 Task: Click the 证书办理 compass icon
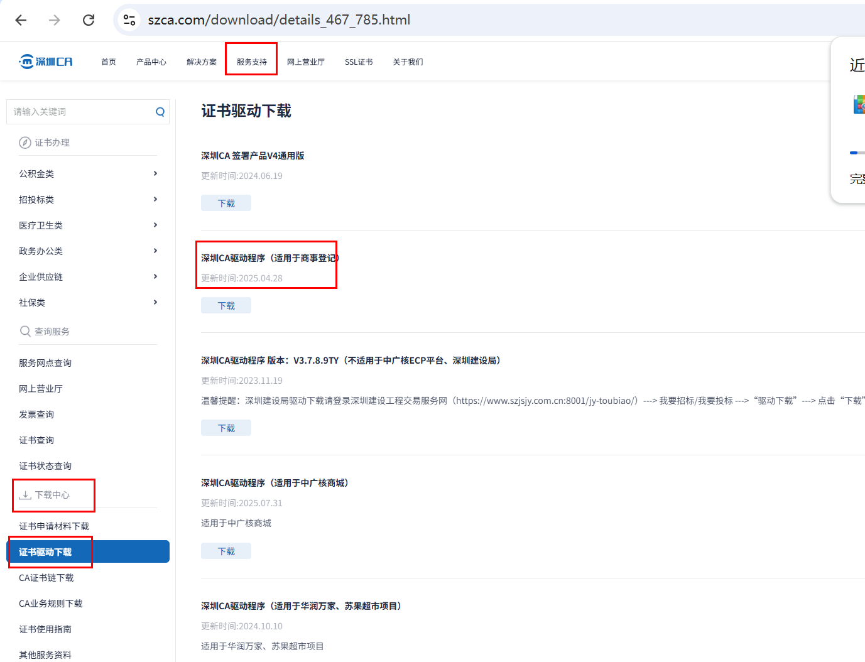point(25,143)
